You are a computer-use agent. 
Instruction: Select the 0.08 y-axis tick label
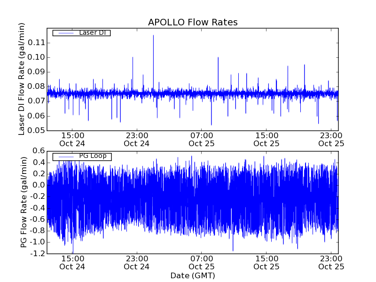(36, 86)
